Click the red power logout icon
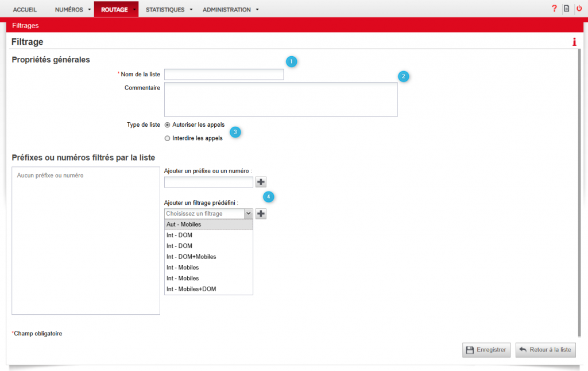The height and width of the screenshot is (371, 588). tap(579, 9)
